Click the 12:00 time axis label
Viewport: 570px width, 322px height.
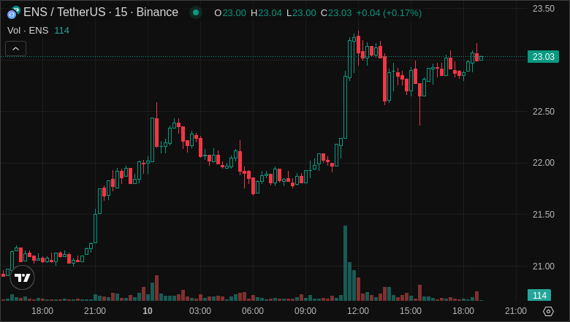pyautogui.click(x=358, y=311)
